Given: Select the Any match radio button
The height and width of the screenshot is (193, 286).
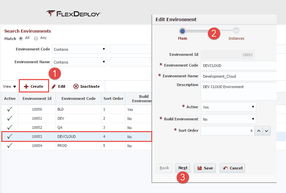Looking at the screenshot, I should (36, 38).
